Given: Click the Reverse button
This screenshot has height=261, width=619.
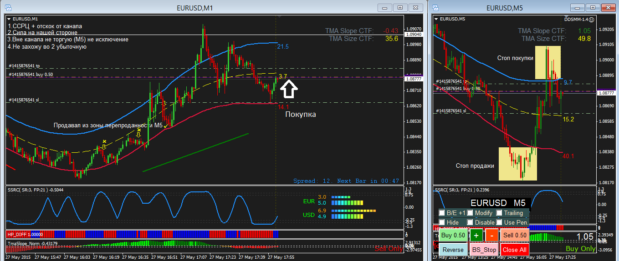Looking at the screenshot, I should tap(453, 250).
